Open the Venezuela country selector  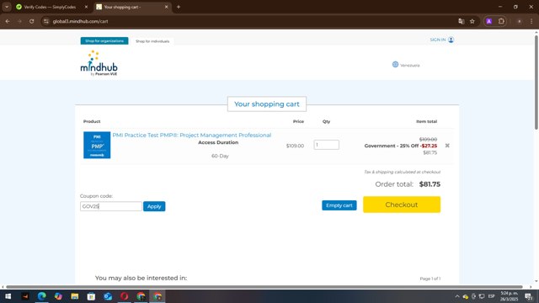click(406, 65)
